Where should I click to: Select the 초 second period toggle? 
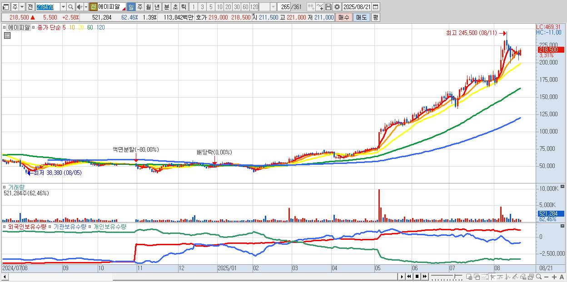coord(175,7)
